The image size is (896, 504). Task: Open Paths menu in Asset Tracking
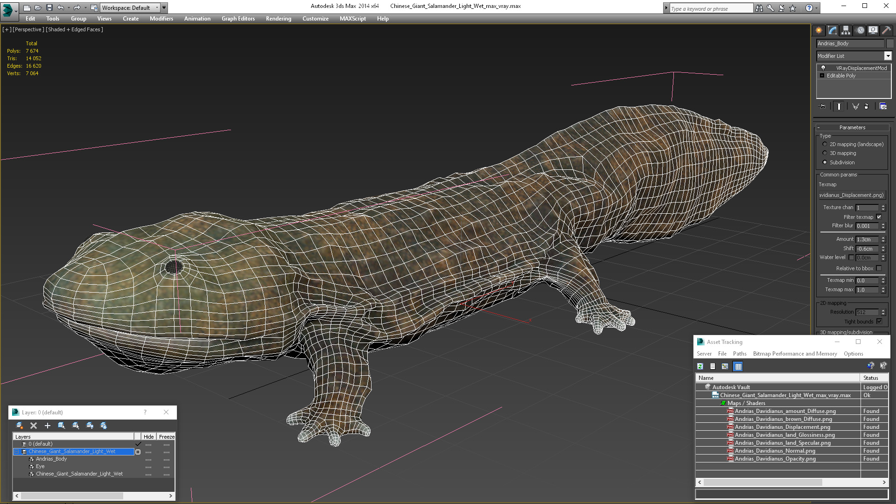pyautogui.click(x=740, y=354)
